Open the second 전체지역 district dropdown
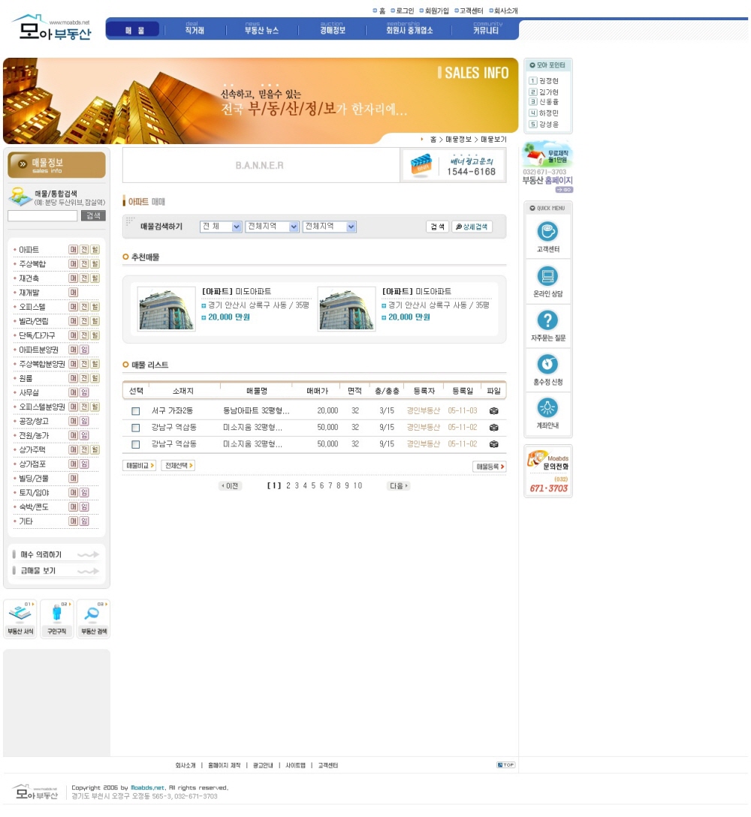Viewport: 751px width, 817px height. coord(329,227)
